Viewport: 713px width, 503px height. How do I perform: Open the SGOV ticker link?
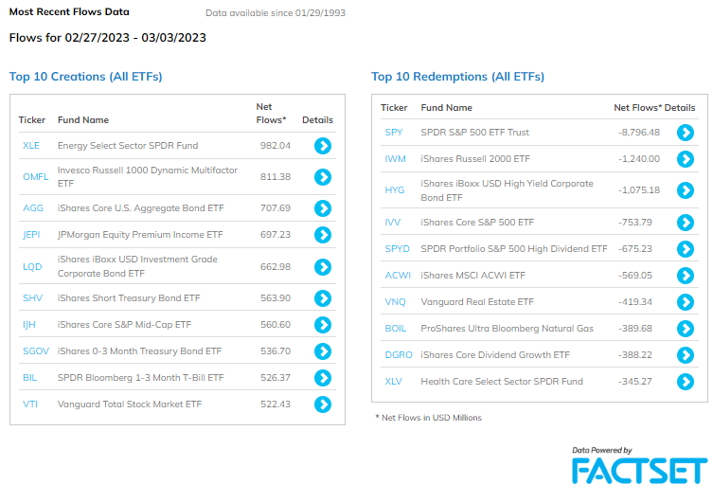point(36,351)
